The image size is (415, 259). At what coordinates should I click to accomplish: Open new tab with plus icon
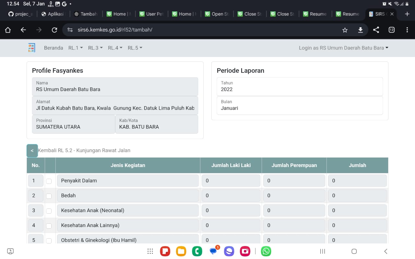[x=407, y=14]
